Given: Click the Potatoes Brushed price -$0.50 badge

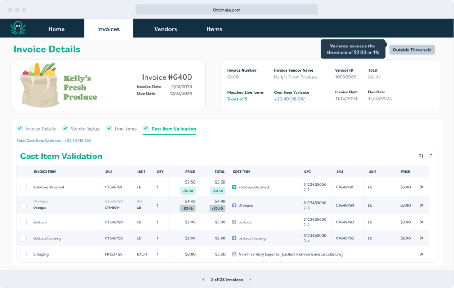Looking at the screenshot, I should [x=188, y=191].
